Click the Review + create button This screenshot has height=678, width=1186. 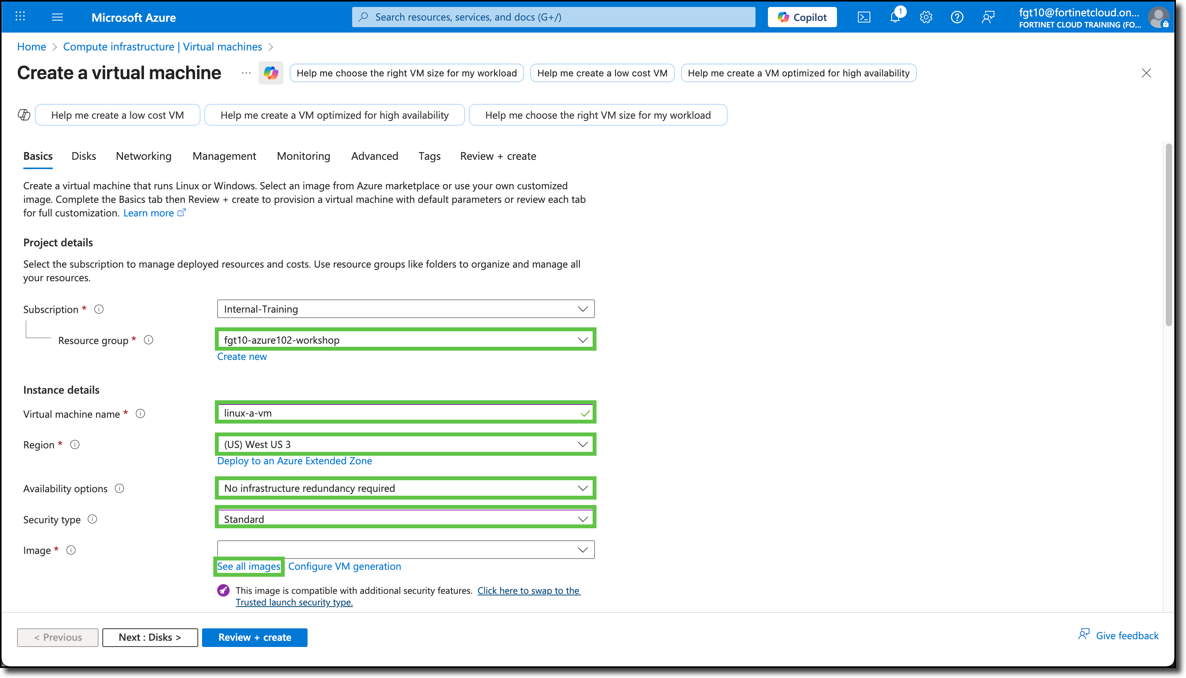(x=254, y=637)
